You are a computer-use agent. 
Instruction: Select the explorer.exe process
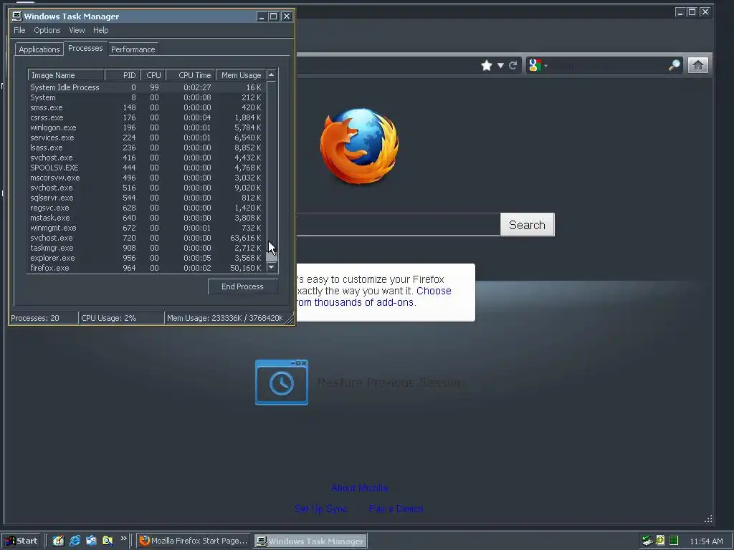(x=146, y=258)
